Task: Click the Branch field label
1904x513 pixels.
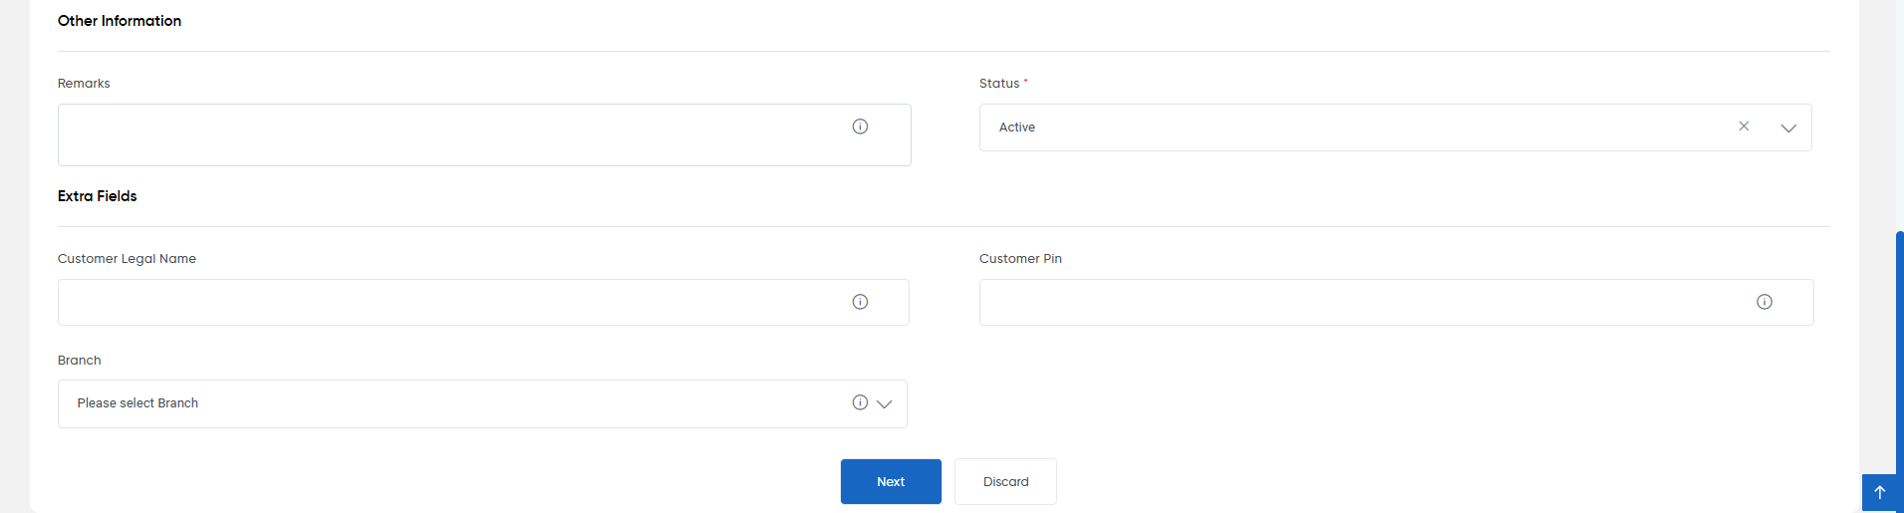Action: [80, 361]
